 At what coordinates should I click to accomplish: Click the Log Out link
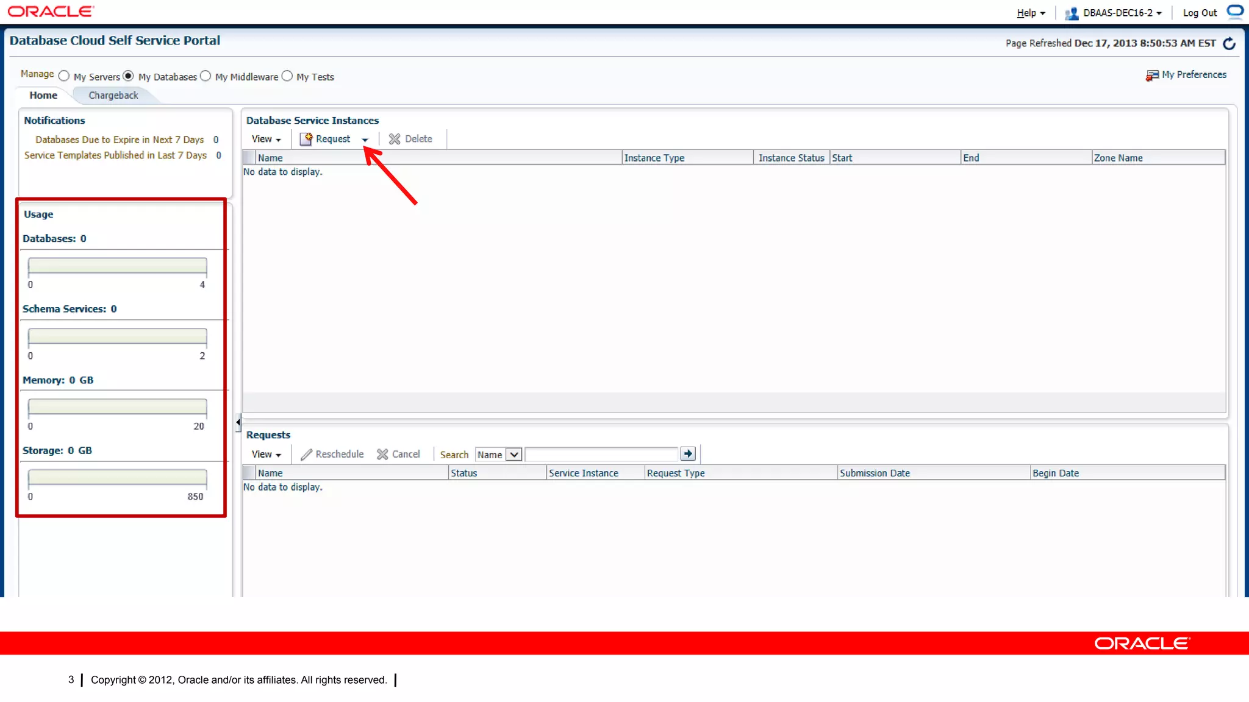(x=1200, y=13)
